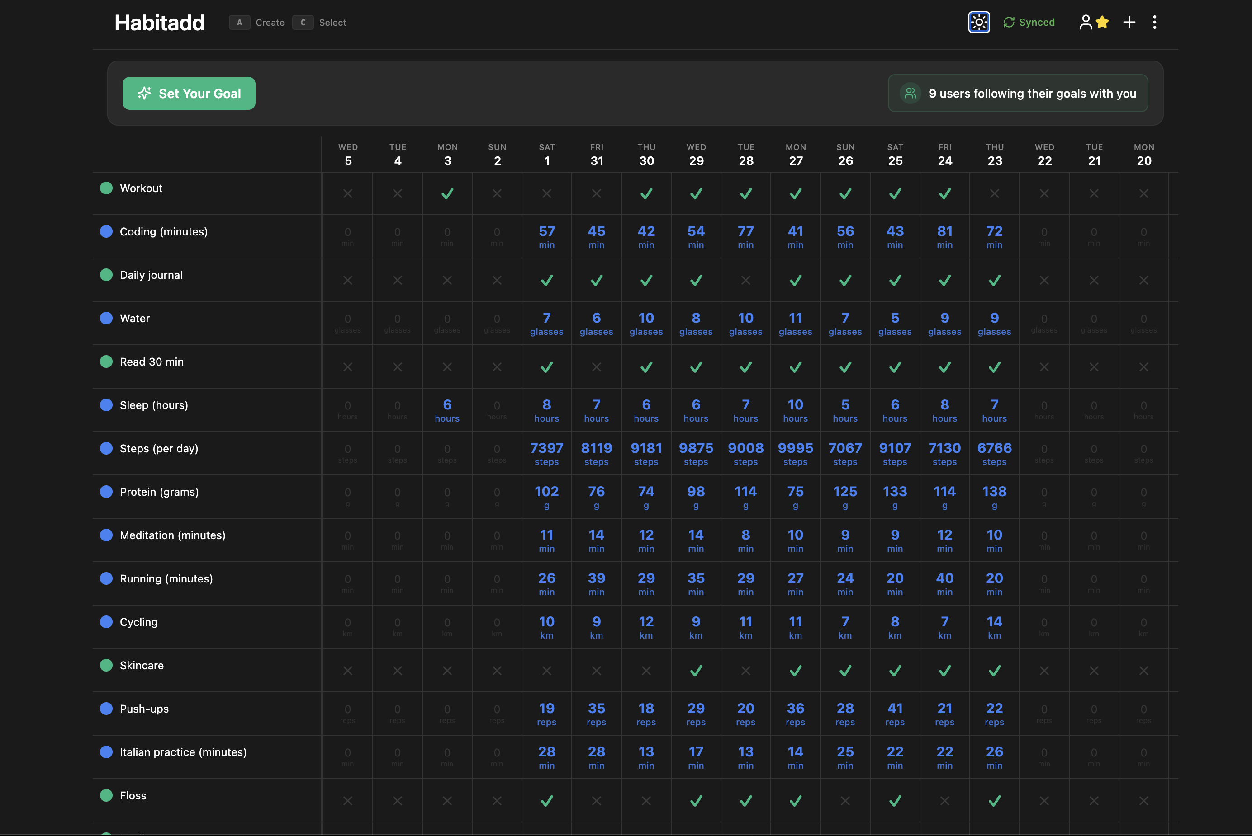Toggle the light/dark theme with the sun icon

(979, 23)
